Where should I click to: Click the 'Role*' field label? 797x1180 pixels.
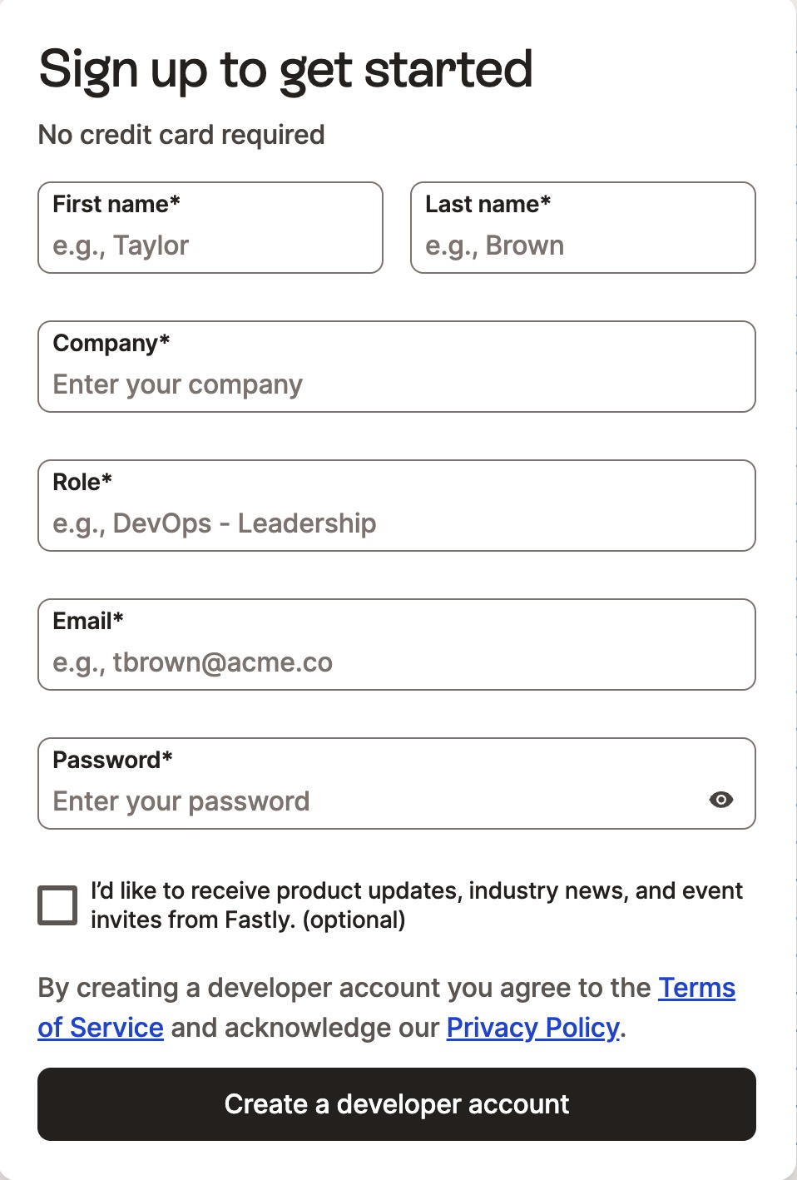point(82,482)
